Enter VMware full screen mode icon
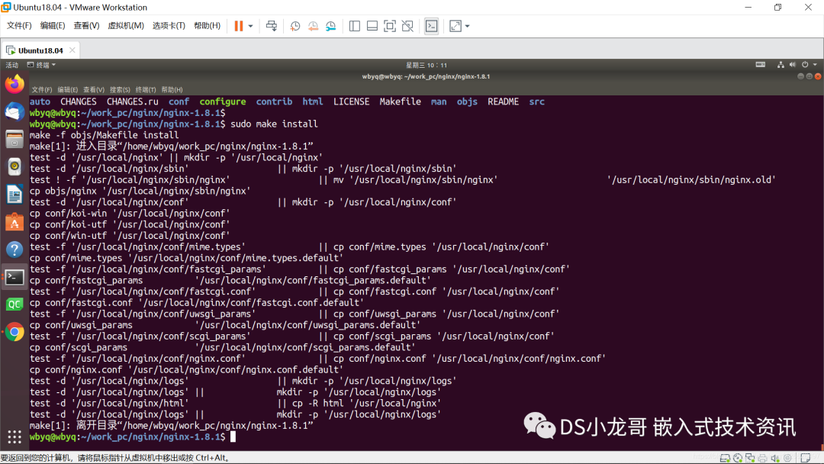This screenshot has height=464, width=824. click(390, 26)
